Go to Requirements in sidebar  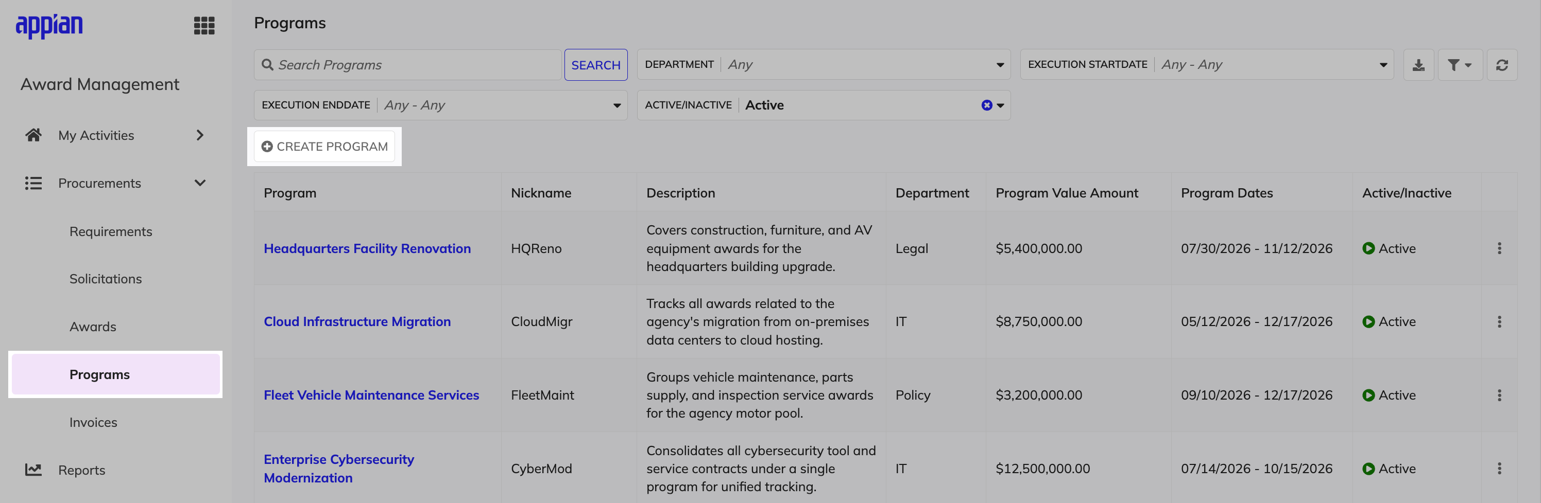point(111,231)
